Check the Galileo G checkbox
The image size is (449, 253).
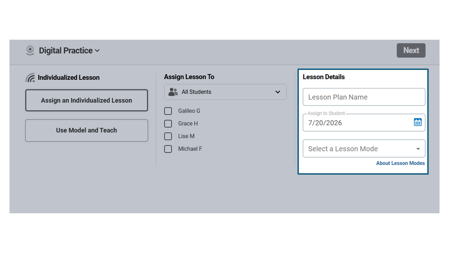(168, 111)
